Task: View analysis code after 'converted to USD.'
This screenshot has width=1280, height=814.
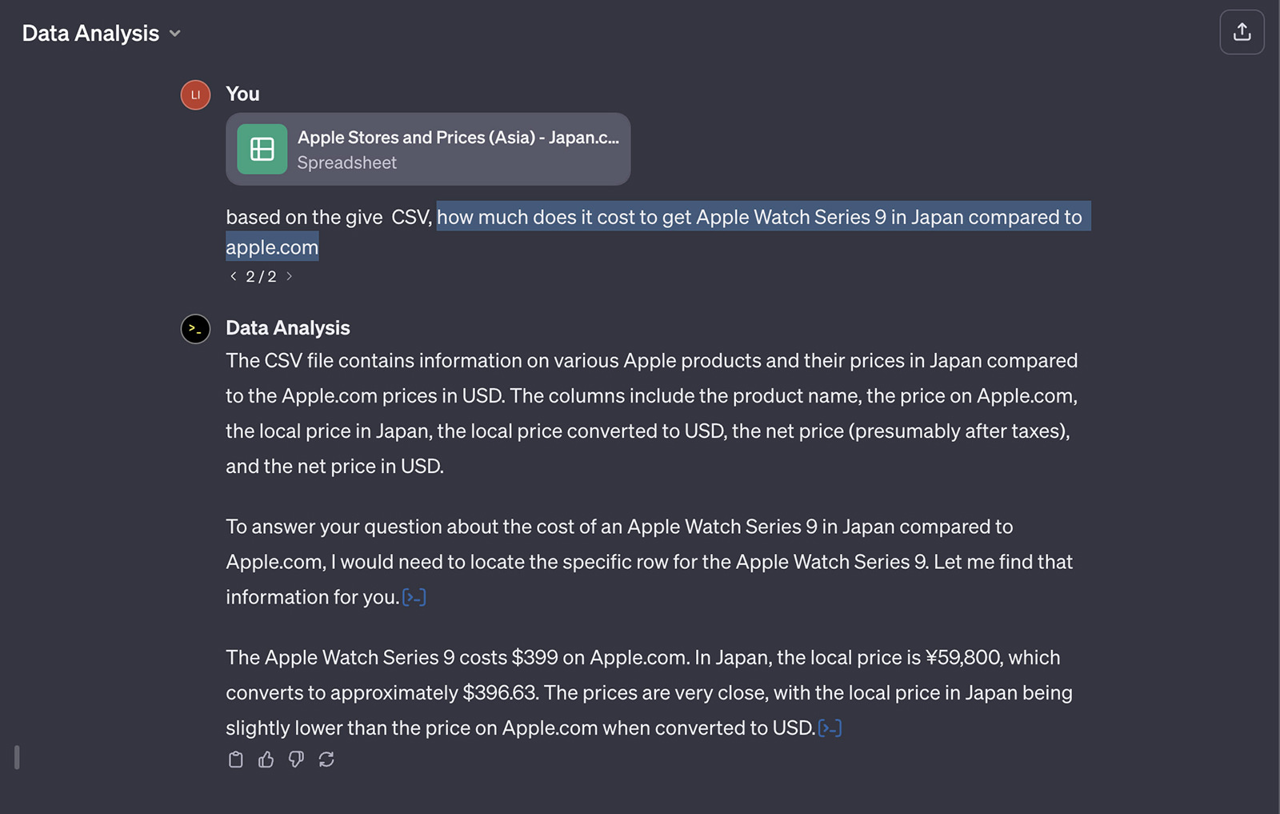Action: point(830,728)
